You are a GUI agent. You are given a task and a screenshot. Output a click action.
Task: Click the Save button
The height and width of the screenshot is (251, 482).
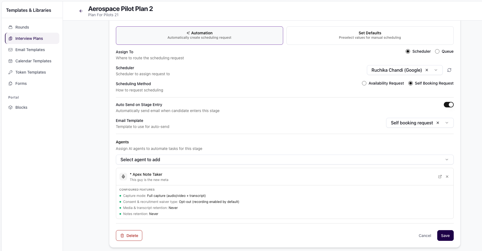click(445, 236)
